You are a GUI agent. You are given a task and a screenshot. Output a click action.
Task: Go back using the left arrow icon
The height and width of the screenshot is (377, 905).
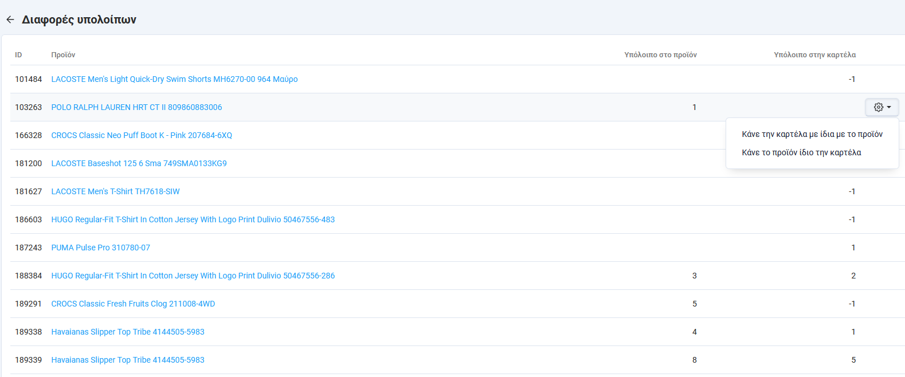tap(10, 19)
